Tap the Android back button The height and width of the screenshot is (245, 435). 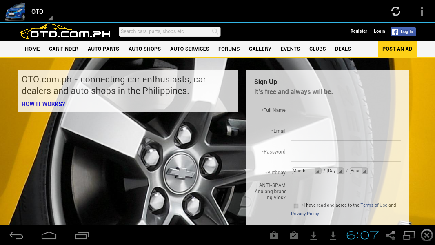coord(16,236)
